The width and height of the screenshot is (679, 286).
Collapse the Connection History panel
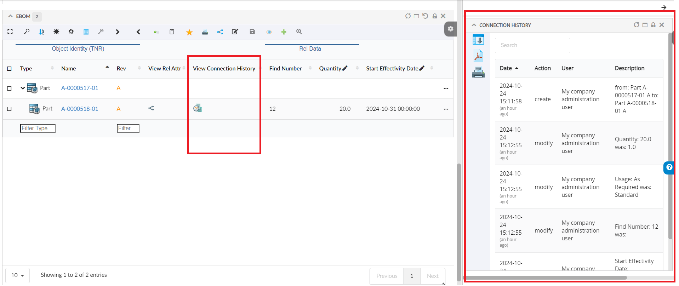[x=474, y=25]
